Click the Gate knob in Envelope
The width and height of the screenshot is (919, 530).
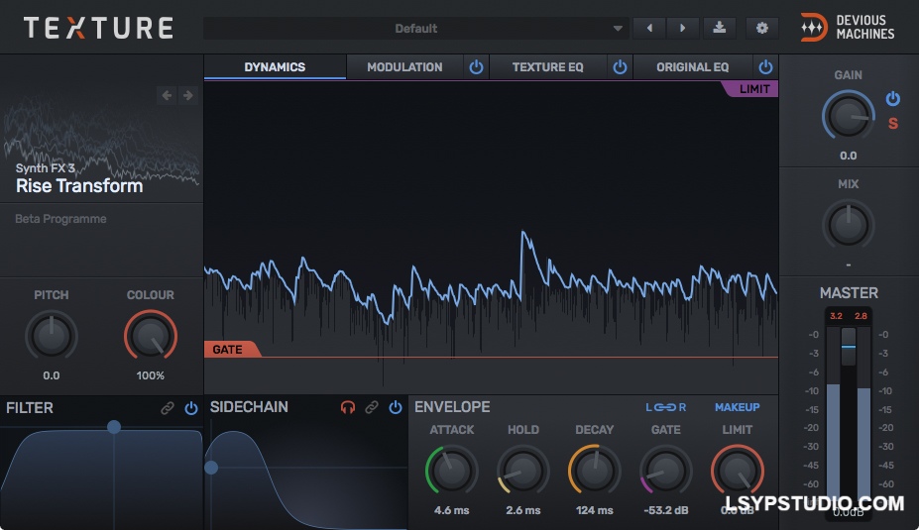point(666,471)
